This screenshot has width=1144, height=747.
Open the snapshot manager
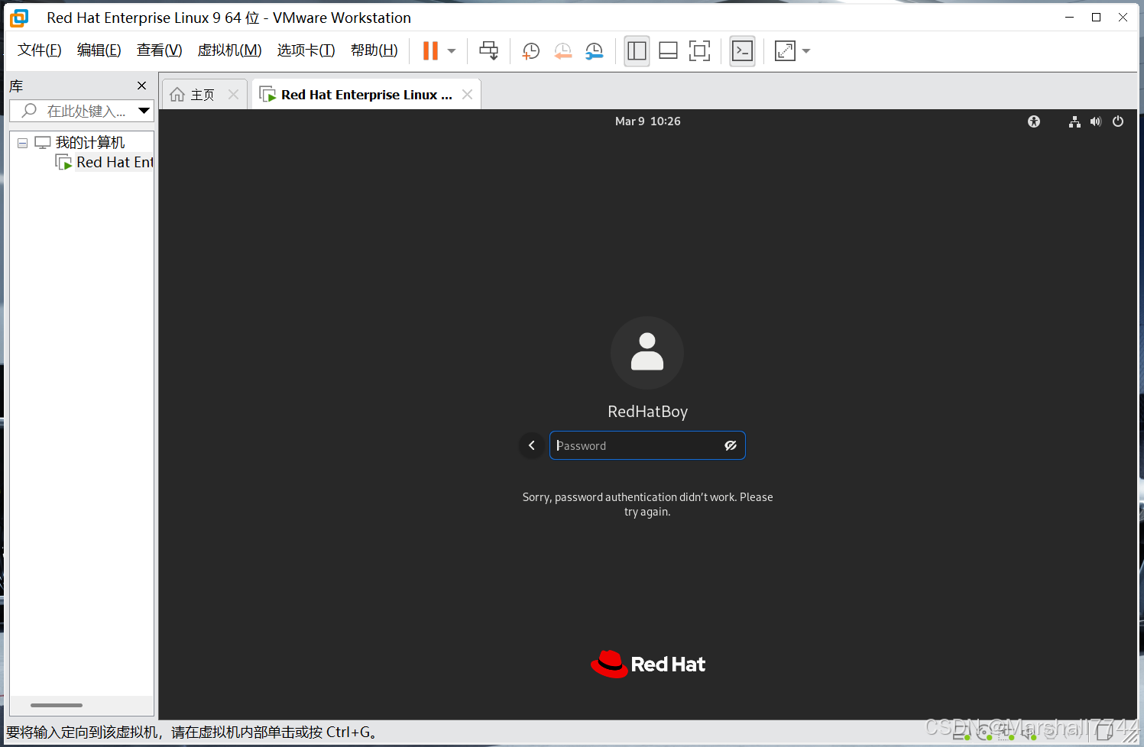click(x=594, y=50)
